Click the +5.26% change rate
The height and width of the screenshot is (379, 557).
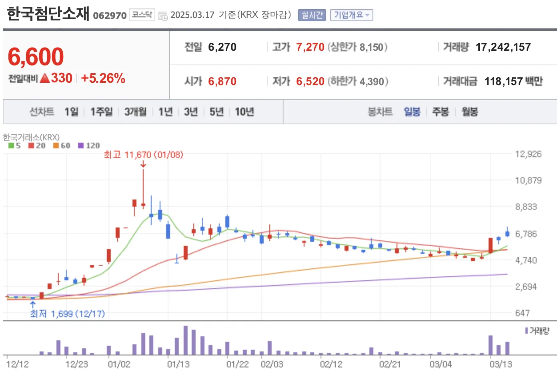pyautogui.click(x=103, y=78)
